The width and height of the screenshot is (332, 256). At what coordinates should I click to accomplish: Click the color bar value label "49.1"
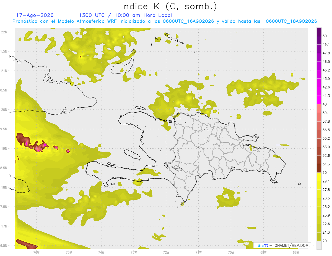[326, 44]
